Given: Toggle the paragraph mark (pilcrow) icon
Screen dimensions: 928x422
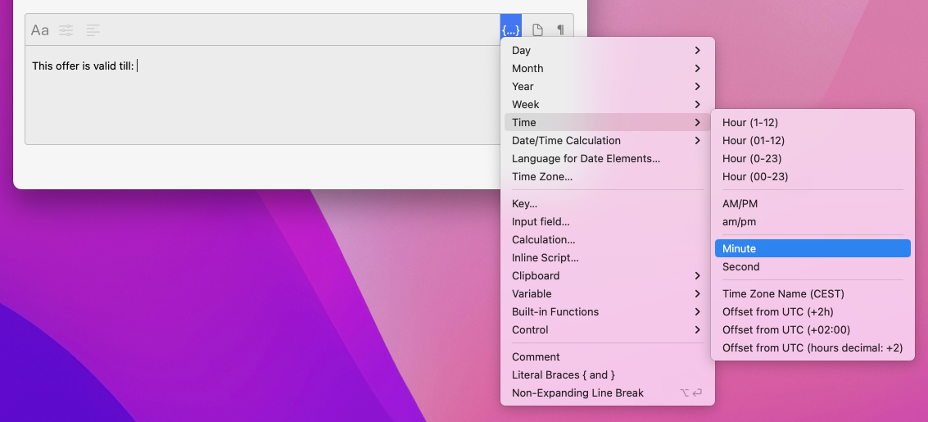Looking at the screenshot, I should pos(560,30).
